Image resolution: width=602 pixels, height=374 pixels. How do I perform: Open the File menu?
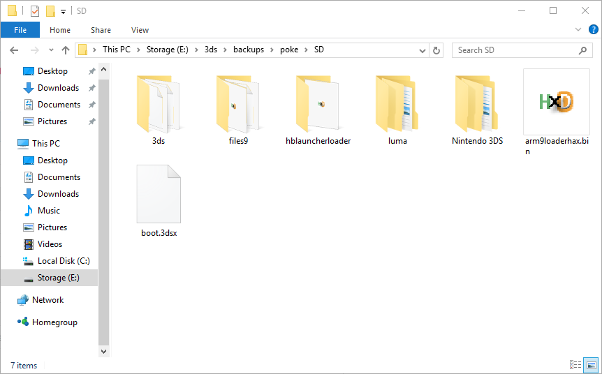[20, 30]
